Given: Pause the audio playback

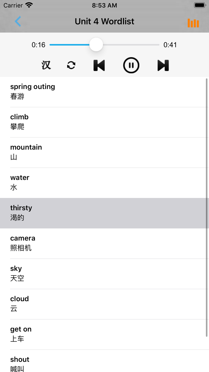Looking at the screenshot, I should [131, 65].
